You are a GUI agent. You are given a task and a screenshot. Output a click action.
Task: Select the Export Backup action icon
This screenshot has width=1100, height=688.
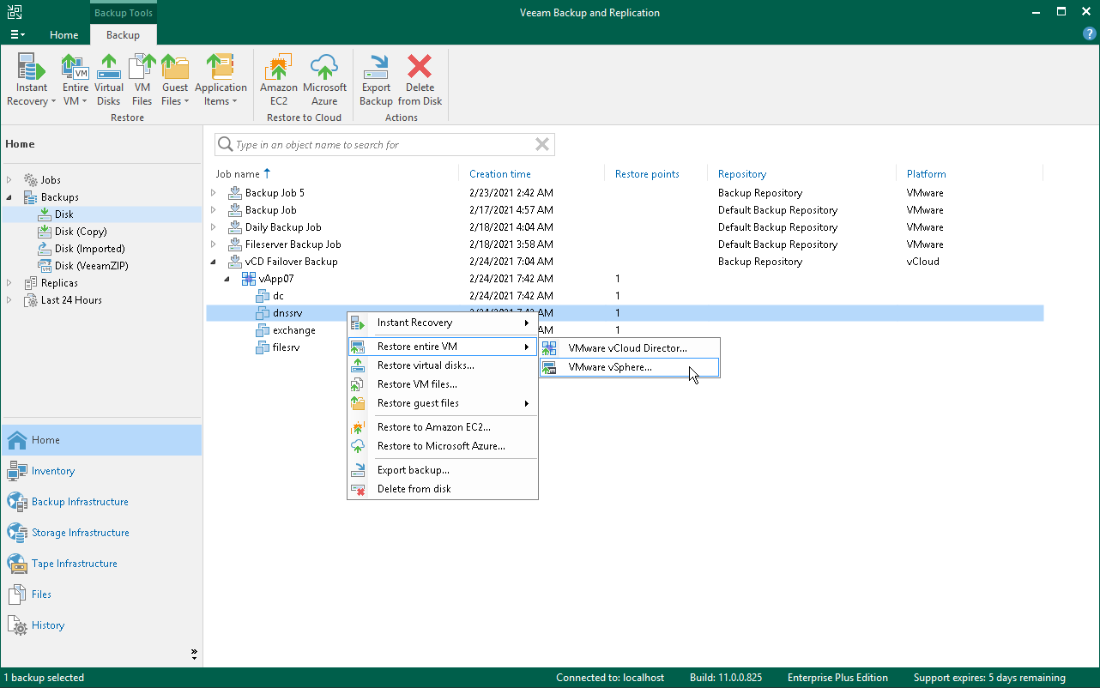(376, 77)
